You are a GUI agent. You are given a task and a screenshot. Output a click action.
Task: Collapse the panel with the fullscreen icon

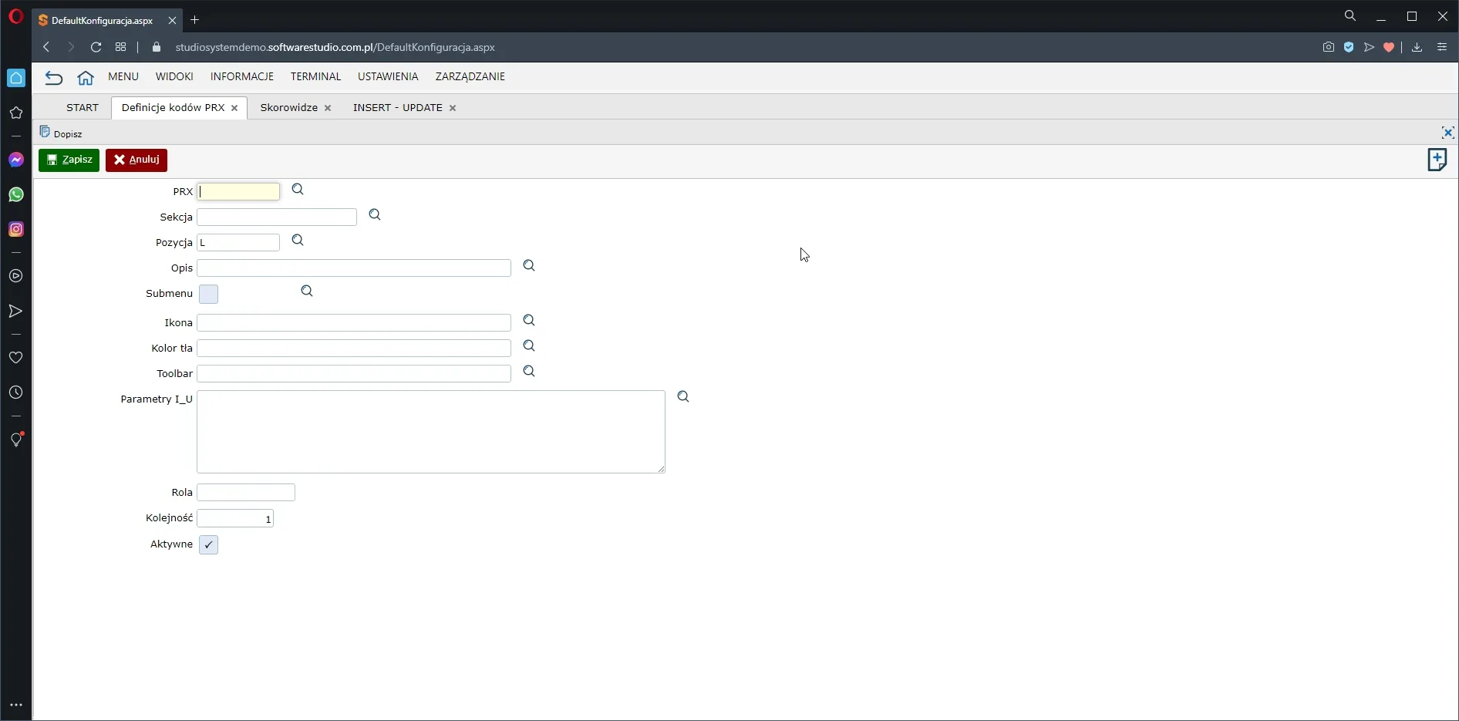coord(1447,133)
